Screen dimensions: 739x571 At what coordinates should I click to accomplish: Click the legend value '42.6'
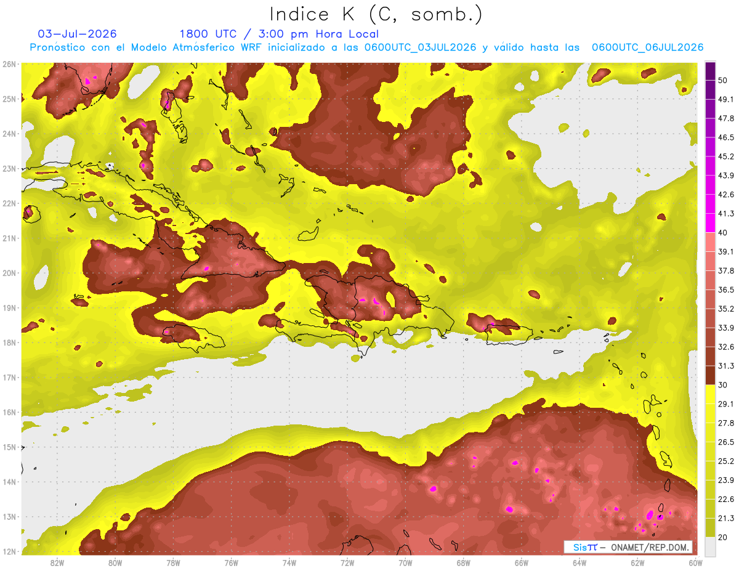725,195
